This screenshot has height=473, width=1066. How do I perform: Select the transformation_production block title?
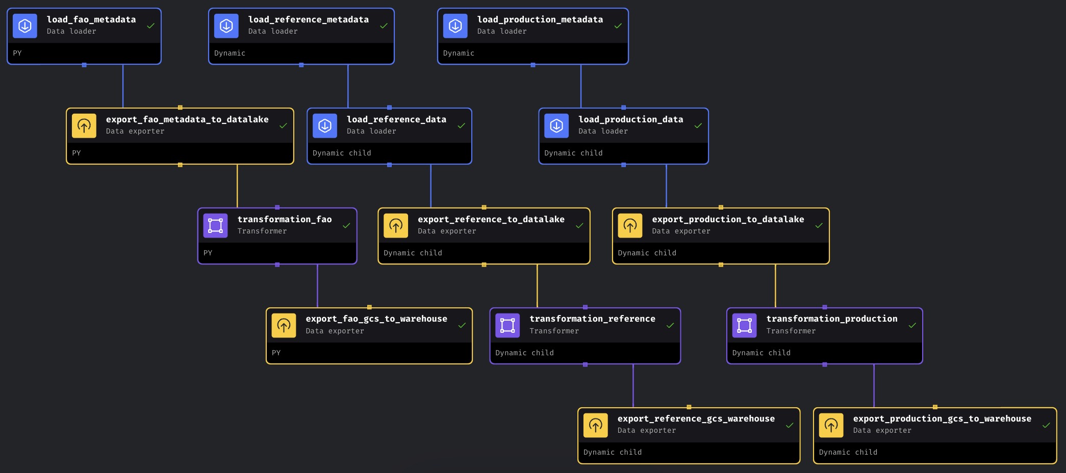tap(832, 319)
